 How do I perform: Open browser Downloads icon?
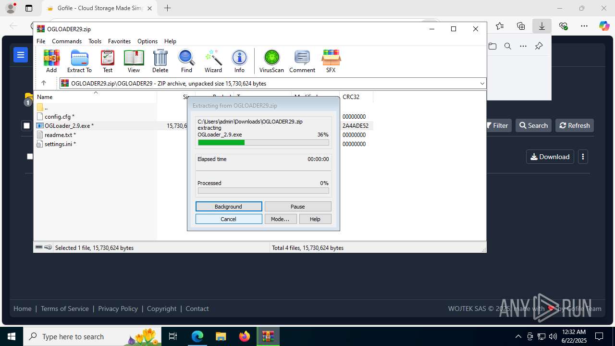pyautogui.click(x=542, y=26)
